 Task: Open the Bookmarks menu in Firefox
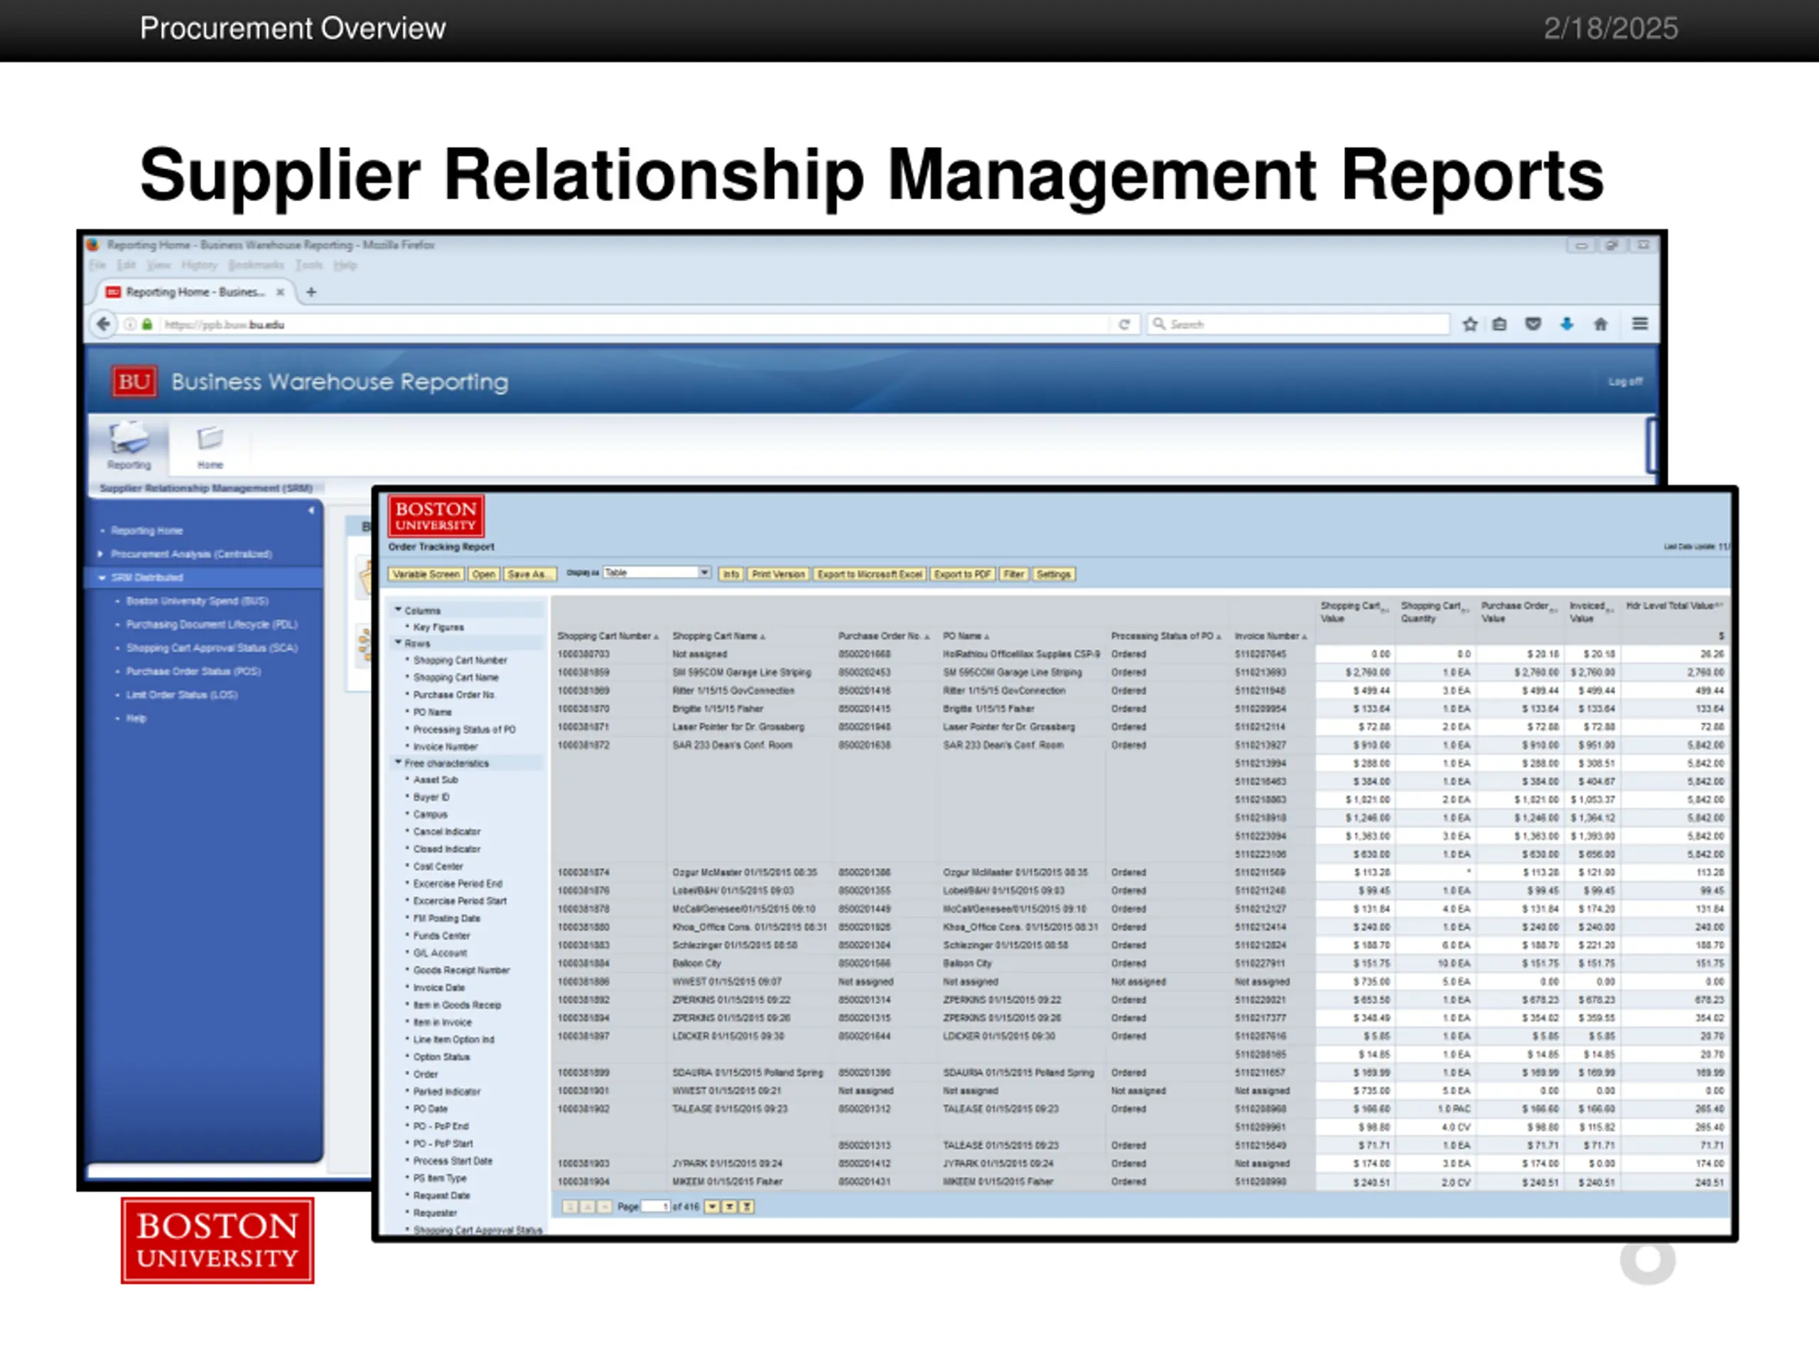click(x=256, y=265)
